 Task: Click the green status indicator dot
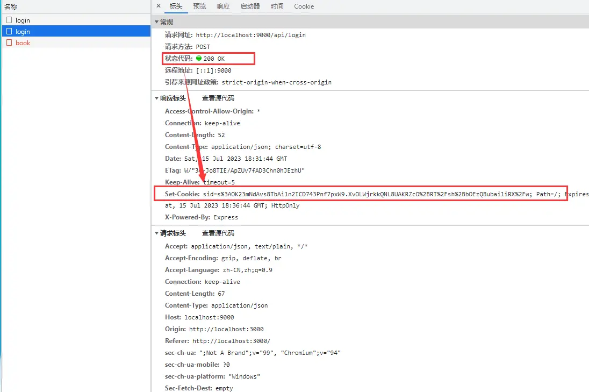(x=199, y=58)
